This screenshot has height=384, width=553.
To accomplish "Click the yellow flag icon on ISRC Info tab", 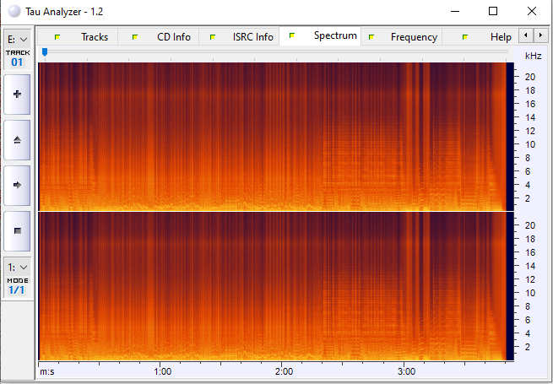I will click(212, 37).
